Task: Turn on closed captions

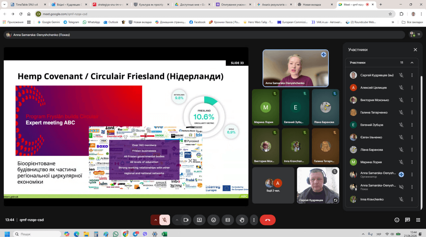Action: 228,220
